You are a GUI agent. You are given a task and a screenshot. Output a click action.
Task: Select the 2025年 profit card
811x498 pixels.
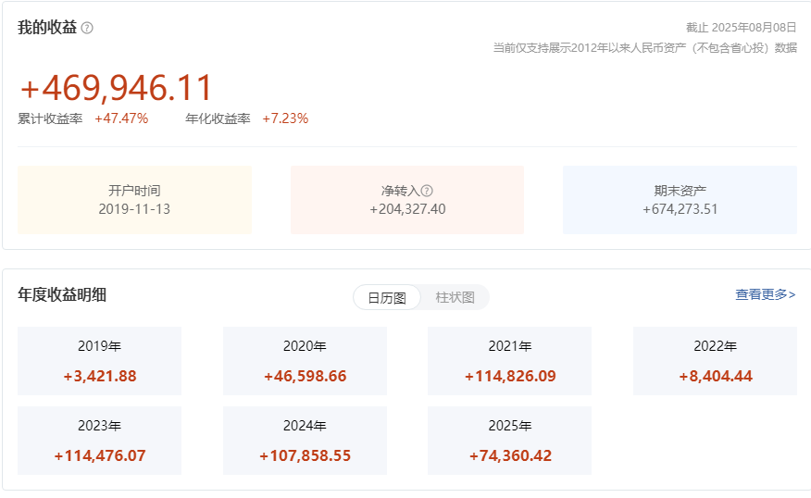pos(509,441)
